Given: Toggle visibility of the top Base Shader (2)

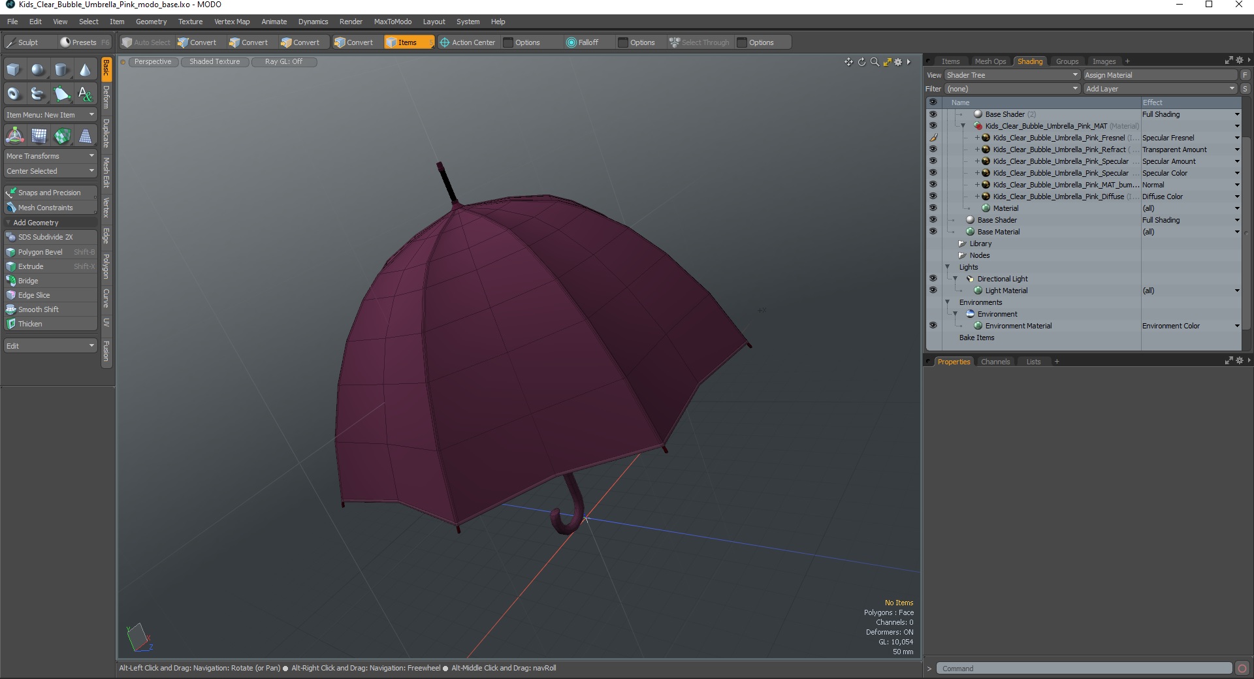Looking at the screenshot, I should pos(933,114).
